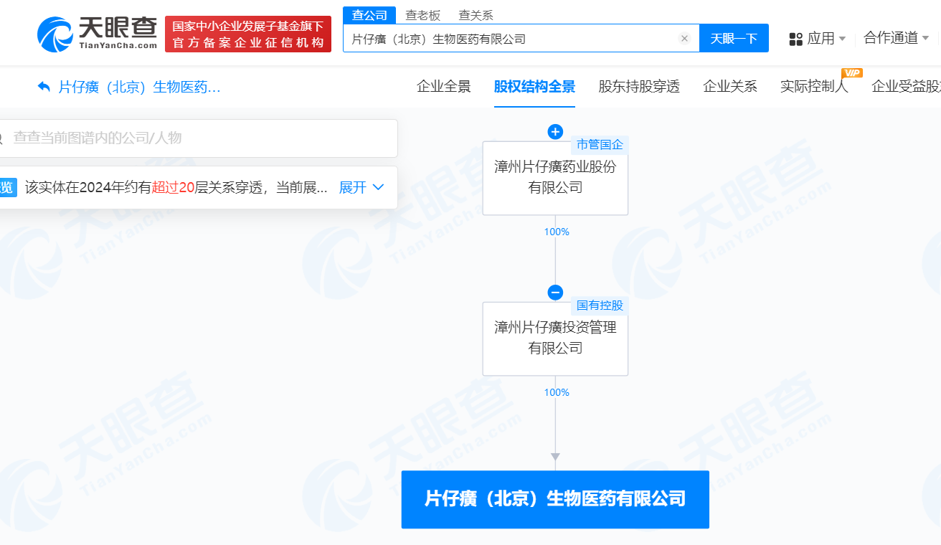Switch to the 股权结构全景 tab
This screenshot has height=545, width=941.
click(534, 87)
